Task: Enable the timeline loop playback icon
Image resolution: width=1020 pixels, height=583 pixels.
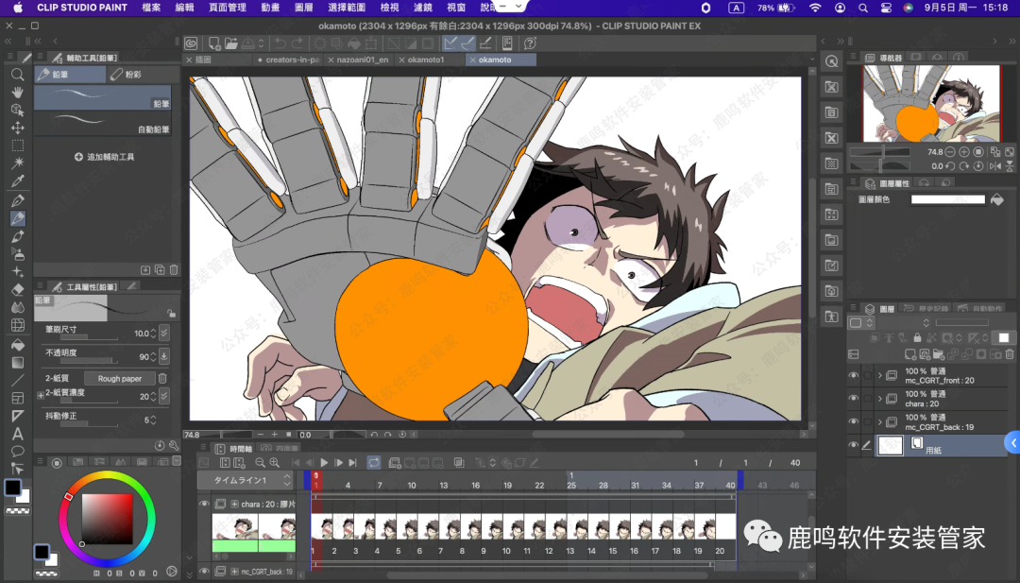Action: 374,463
